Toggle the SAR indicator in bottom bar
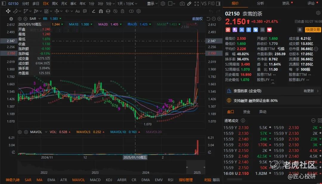This screenshot has width=322, height=184. [28, 180]
